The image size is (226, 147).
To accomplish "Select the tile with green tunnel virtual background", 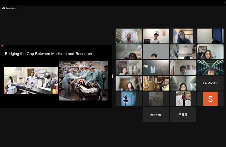I will tap(210, 67).
